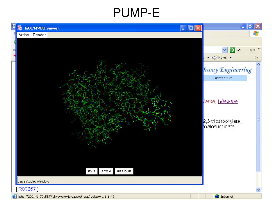273x204 pixels.
Task: Click the 'View the' link in browser
Action: point(228,101)
